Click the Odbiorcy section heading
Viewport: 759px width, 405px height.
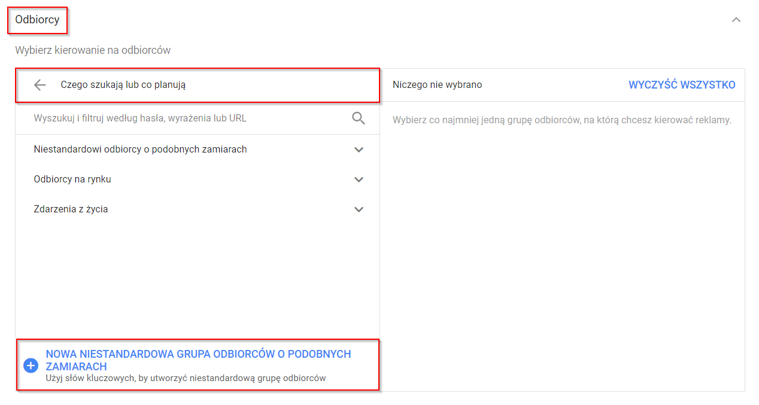(37, 20)
